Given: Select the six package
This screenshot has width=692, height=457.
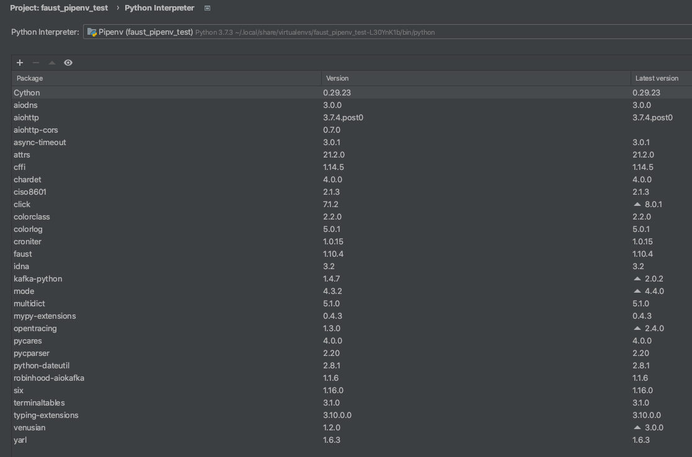Looking at the screenshot, I should click(18, 390).
